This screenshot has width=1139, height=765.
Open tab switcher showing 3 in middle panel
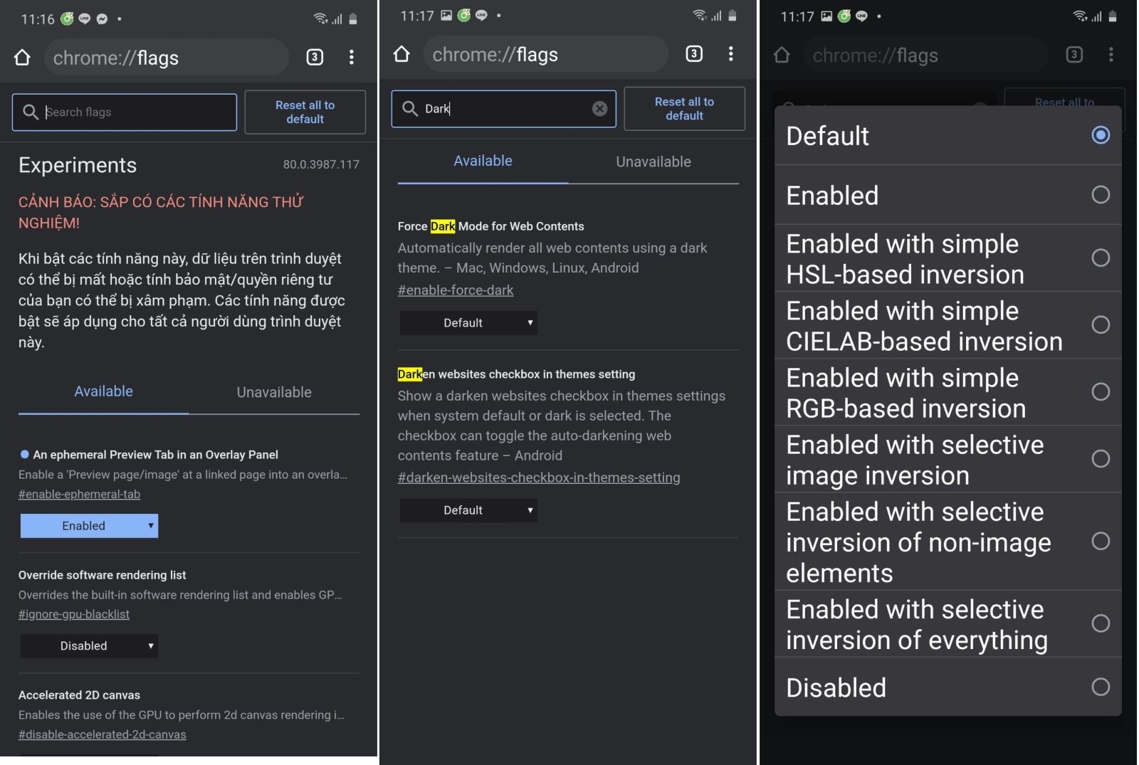693,54
